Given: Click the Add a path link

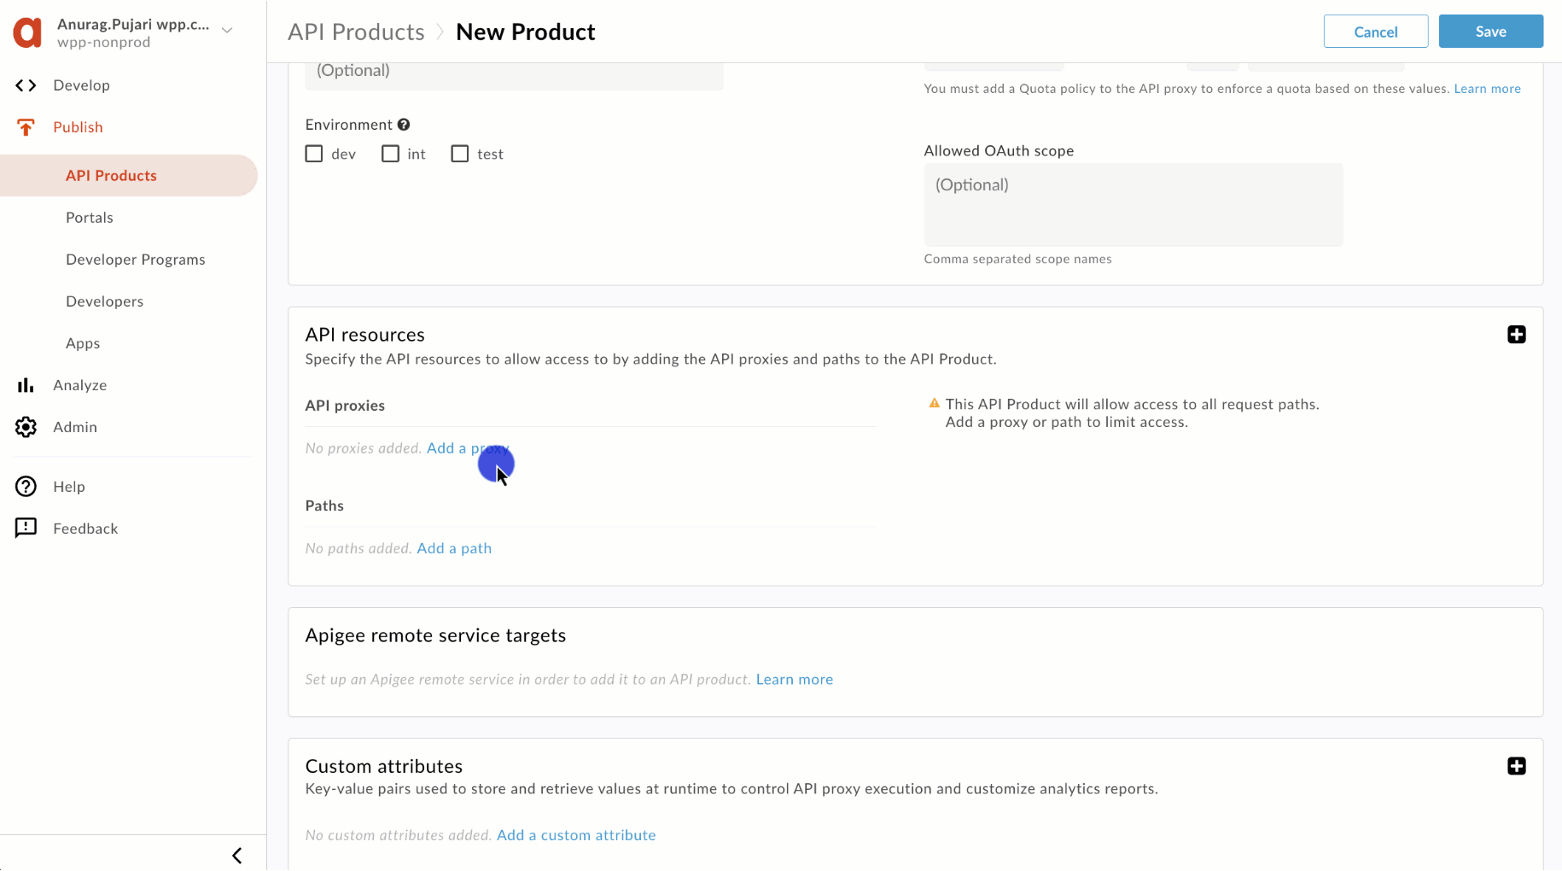Looking at the screenshot, I should pyautogui.click(x=454, y=548).
